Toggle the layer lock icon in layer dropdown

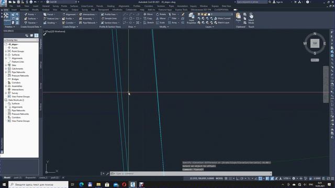tap(206, 14)
